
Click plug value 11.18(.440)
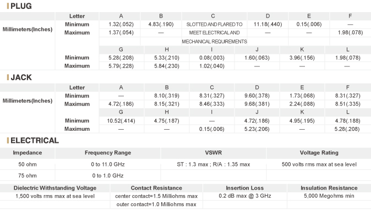coord(268,24)
